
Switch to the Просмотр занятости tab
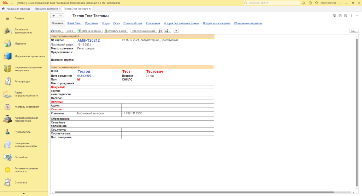pos(46,8)
